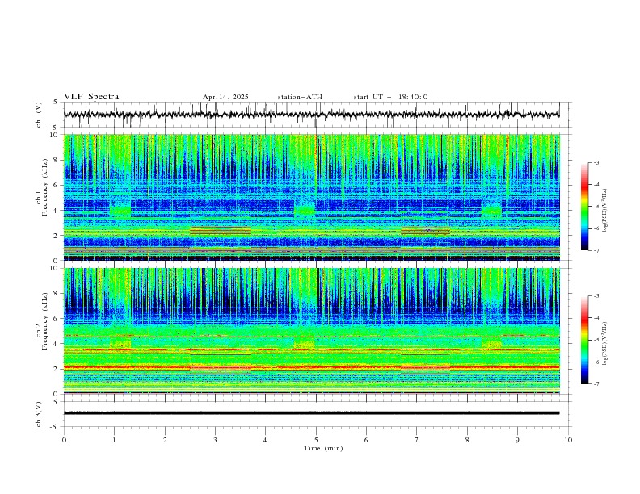Click the "-7" tick on ch.1 color bar
640x494 pixels.
click(596, 251)
